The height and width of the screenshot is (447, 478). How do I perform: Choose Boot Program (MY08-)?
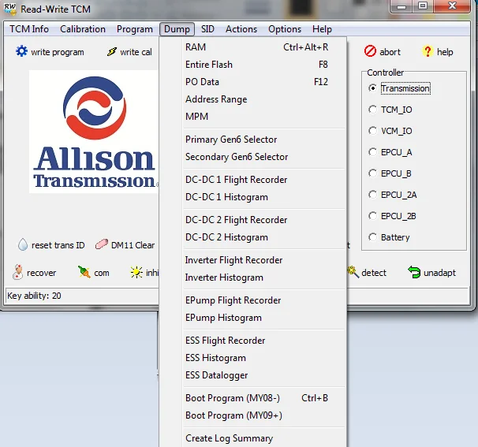253,398
